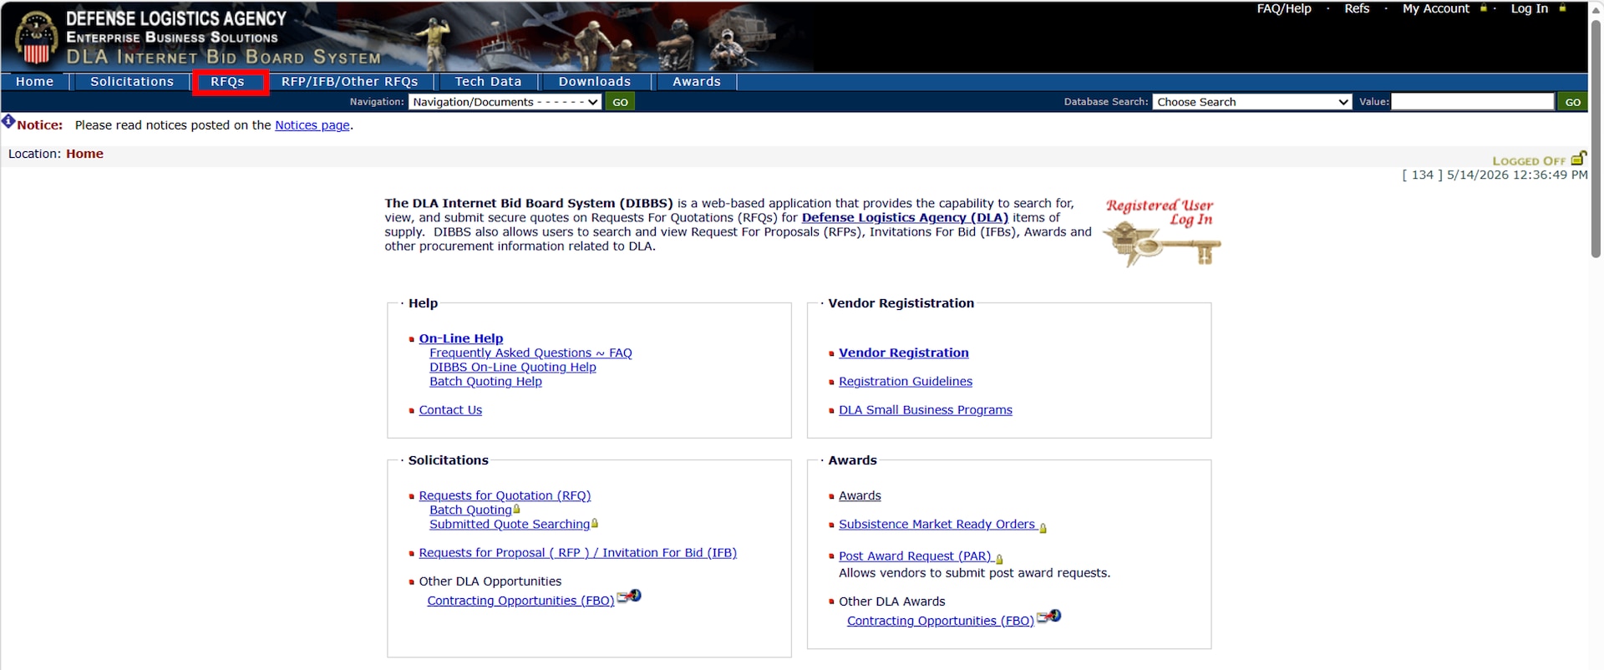
Task: Open the Downloads menu tab
Action: pos(595,82)
